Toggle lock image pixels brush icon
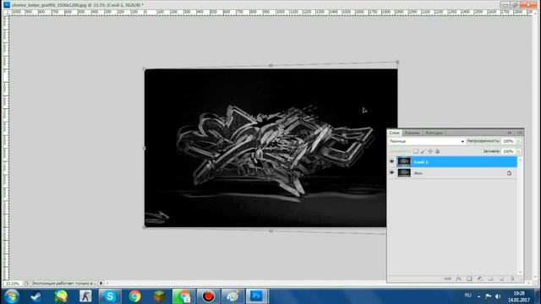The height and width of the screenshot is (304, 541). click(x=423, y=151)
